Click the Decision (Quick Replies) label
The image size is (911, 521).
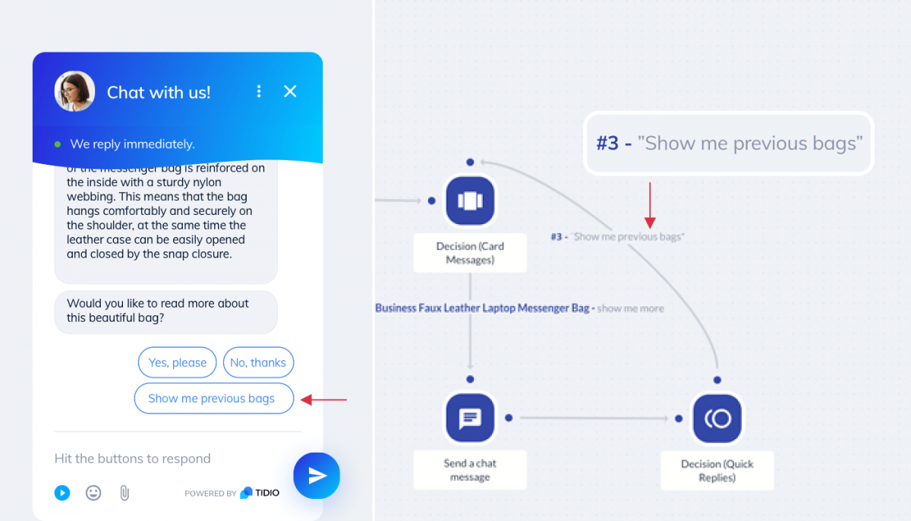[x=717, y=470]
